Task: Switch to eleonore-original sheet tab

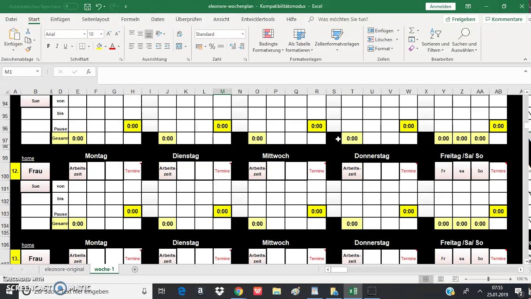Action: tap(64, 269)
